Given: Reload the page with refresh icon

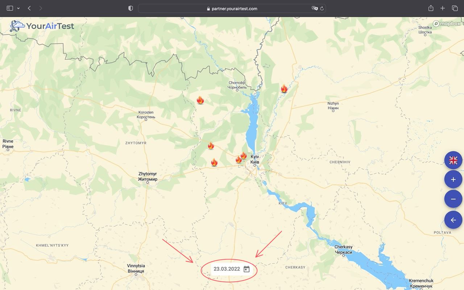Looking at the screenshot, I should [322, 8].
